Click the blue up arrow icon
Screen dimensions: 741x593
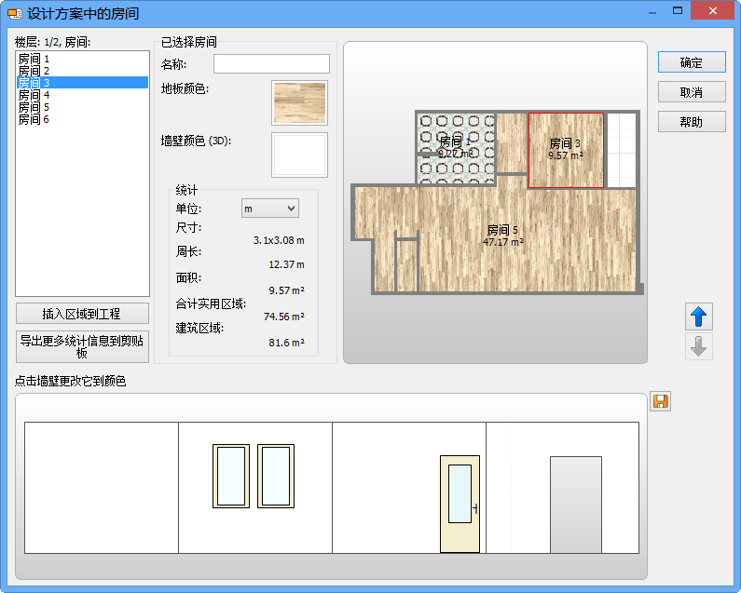(698, 317)
